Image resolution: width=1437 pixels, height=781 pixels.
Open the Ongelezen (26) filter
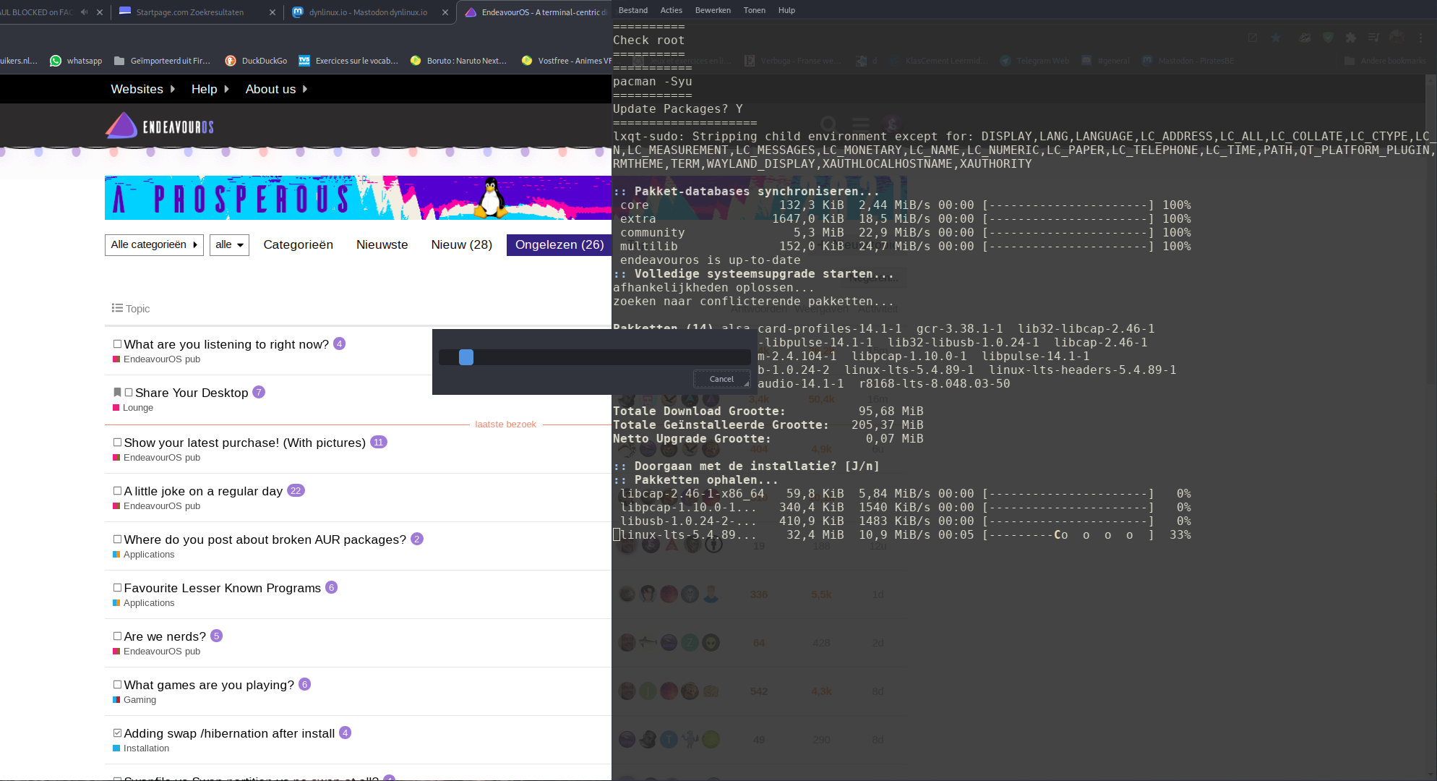(x=559, y=245)
